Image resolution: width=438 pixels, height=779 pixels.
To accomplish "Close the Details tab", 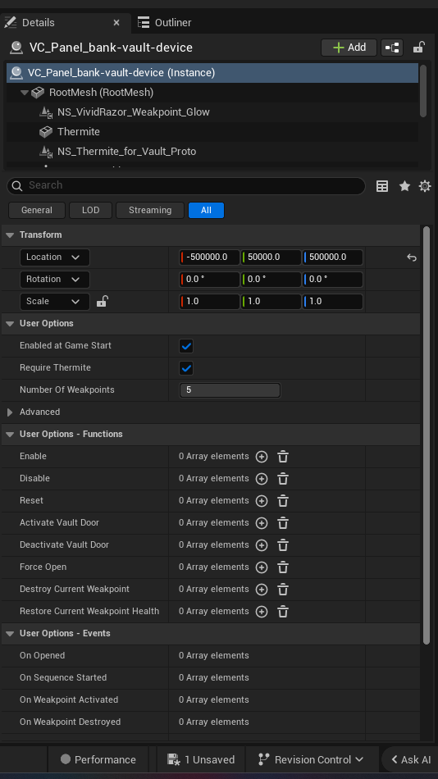I will tap(116, 23).
